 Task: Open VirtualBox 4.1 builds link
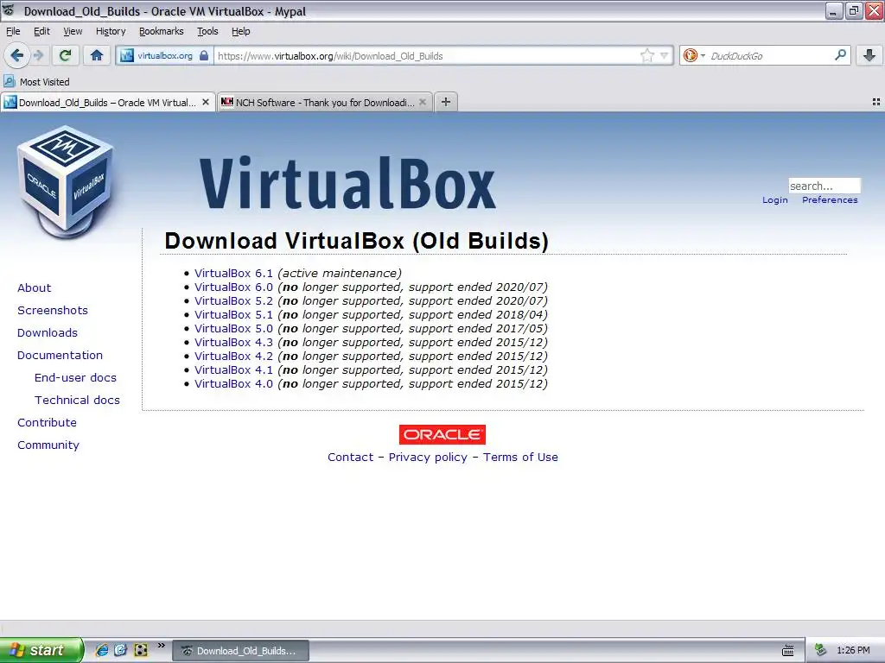pos(233,369)
